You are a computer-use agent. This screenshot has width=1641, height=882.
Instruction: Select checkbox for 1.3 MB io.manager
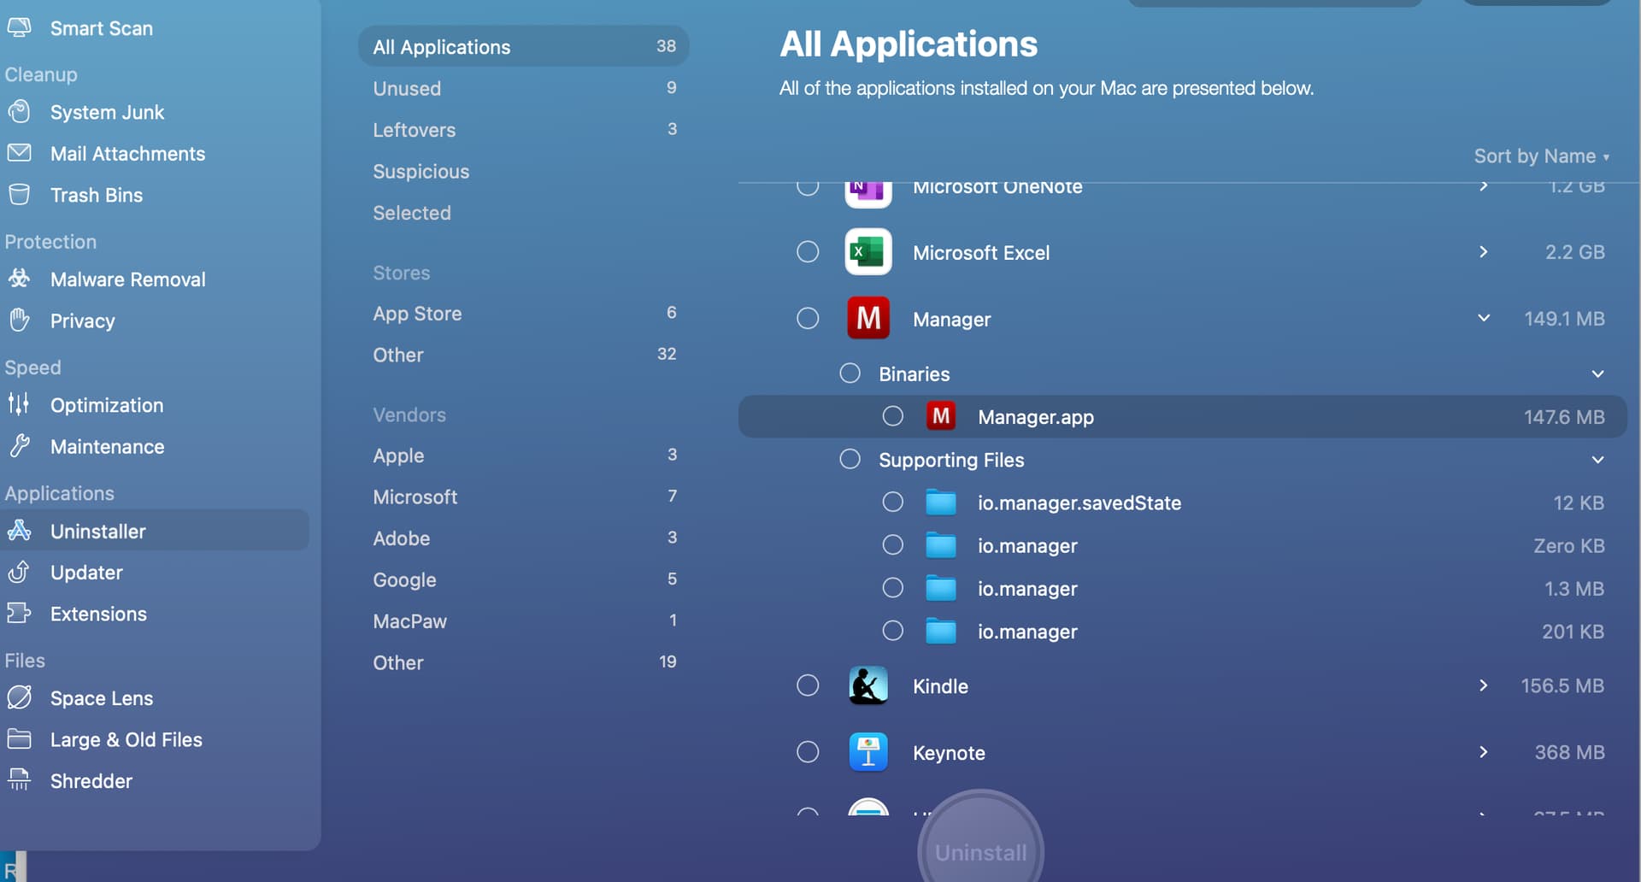tap(892, 588)
